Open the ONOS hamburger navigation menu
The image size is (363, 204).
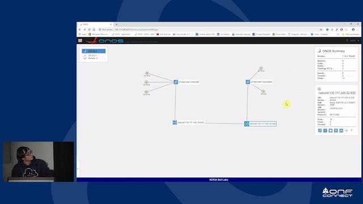80,40
